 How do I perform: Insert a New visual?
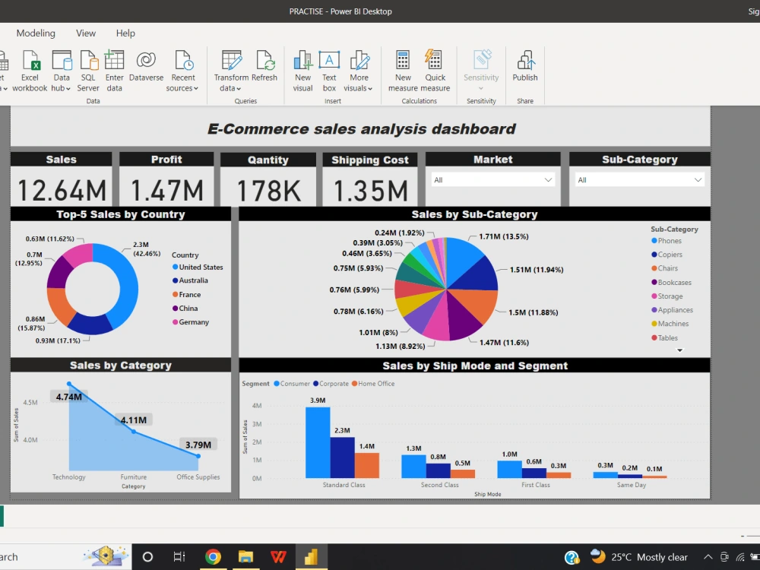[x=302, y=67]
